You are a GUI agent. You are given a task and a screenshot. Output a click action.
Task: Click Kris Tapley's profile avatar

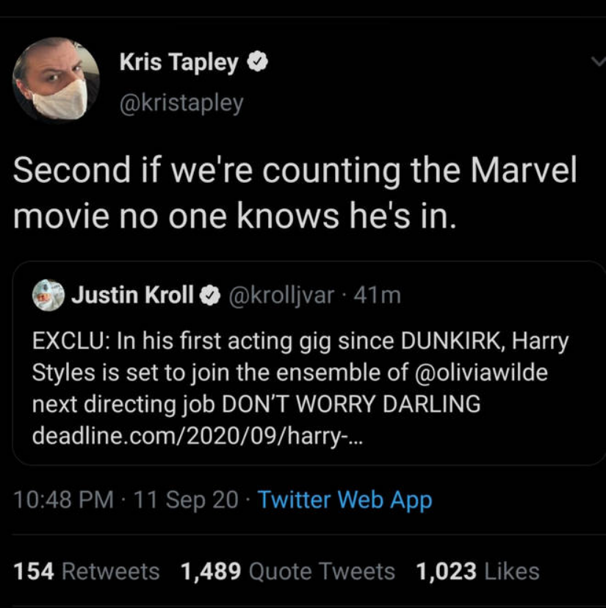point(56,79)
